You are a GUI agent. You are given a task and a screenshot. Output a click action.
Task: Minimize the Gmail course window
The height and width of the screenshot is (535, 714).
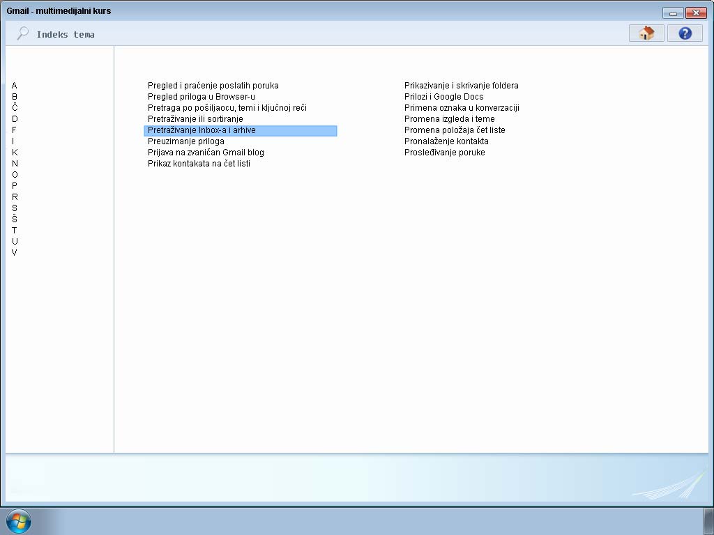673,13
